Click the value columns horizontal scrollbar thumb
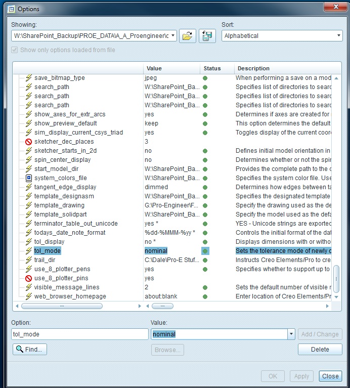 [162, 306]
